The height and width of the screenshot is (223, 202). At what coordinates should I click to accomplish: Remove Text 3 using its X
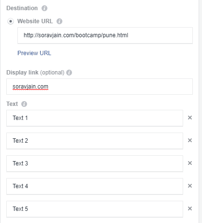pos(190,163)
